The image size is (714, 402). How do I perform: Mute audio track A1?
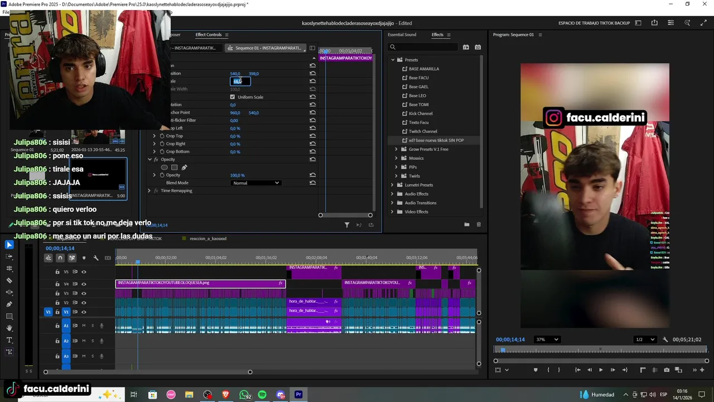point(84,326)
